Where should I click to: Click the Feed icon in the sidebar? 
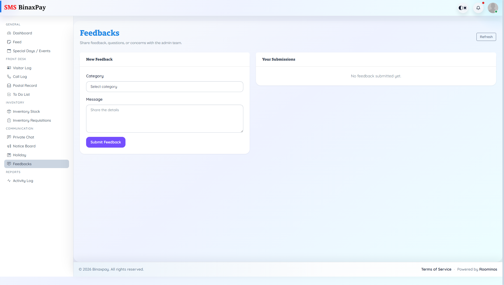coord(9,42)
